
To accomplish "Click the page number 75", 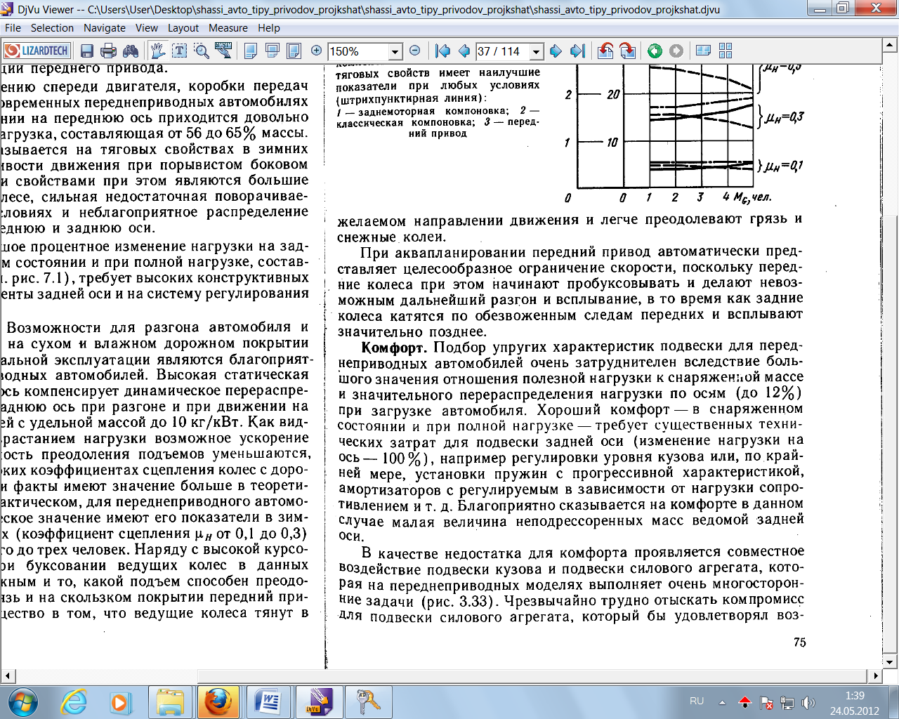I will tap(799, 642).
